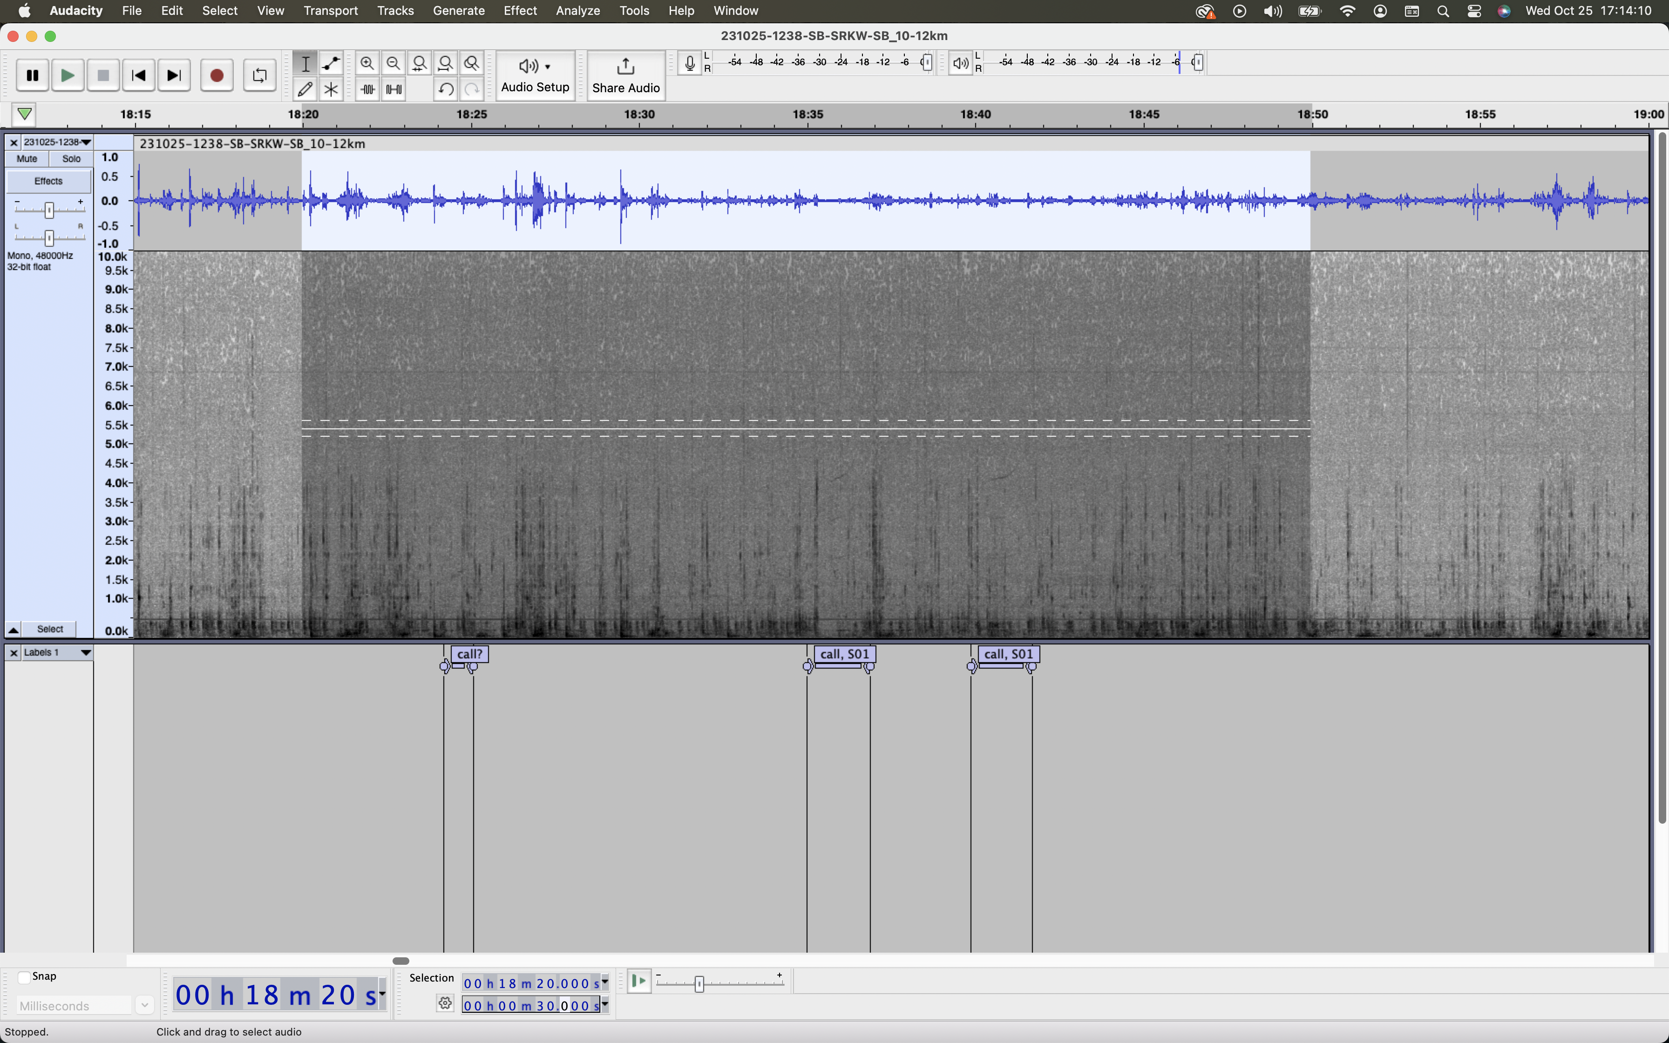Click the track Effects button
The image size is (1669, 1043).
click(48, 181)
